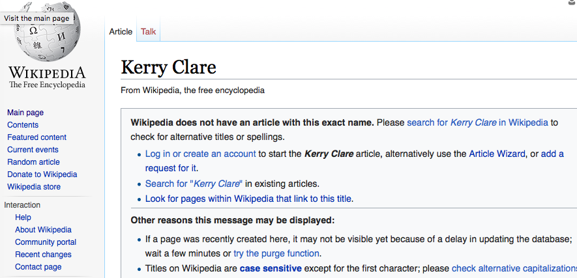
Task: Switch to the Talk tab
Action: point(148,32)
